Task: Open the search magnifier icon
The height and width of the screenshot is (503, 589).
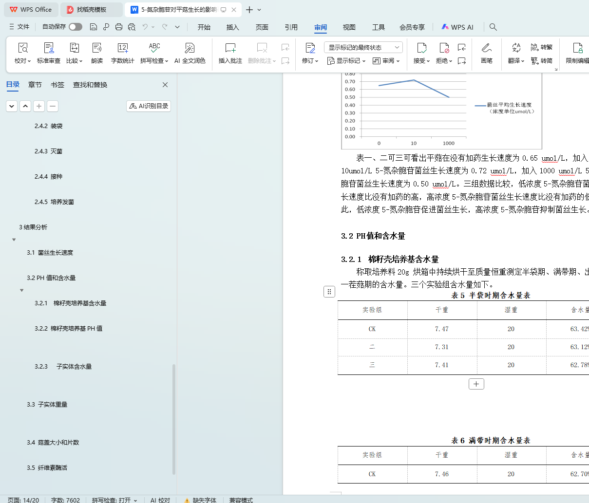Action: (x=493, y=27)
